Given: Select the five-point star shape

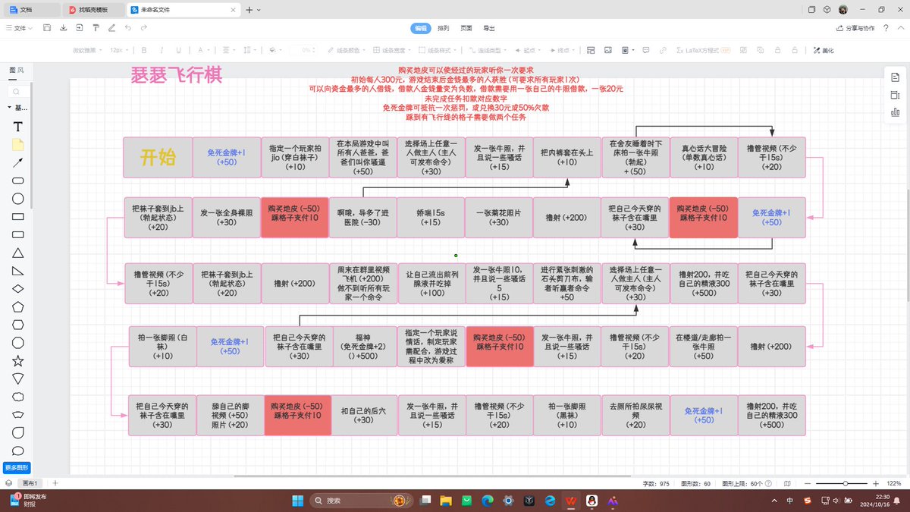Looking at the screenshot, I should 18,360.
